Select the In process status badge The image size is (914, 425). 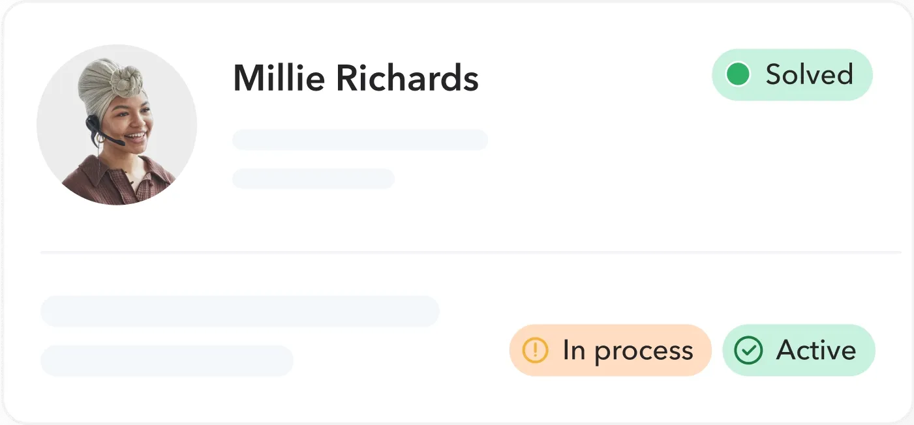(x=610, y=351)
